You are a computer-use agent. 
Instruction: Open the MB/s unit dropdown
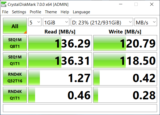click(146, 22)
